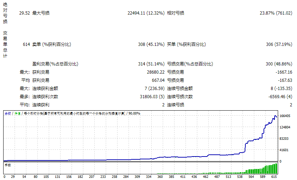Click the 360 tick on the horizontal axis
297x180 pixels.
[x=160, y=176]
